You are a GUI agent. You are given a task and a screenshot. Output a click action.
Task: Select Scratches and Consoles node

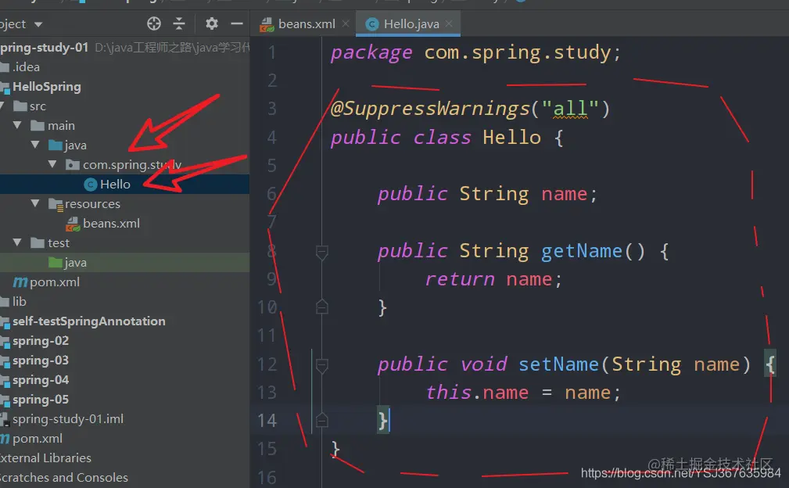[64, 477]
